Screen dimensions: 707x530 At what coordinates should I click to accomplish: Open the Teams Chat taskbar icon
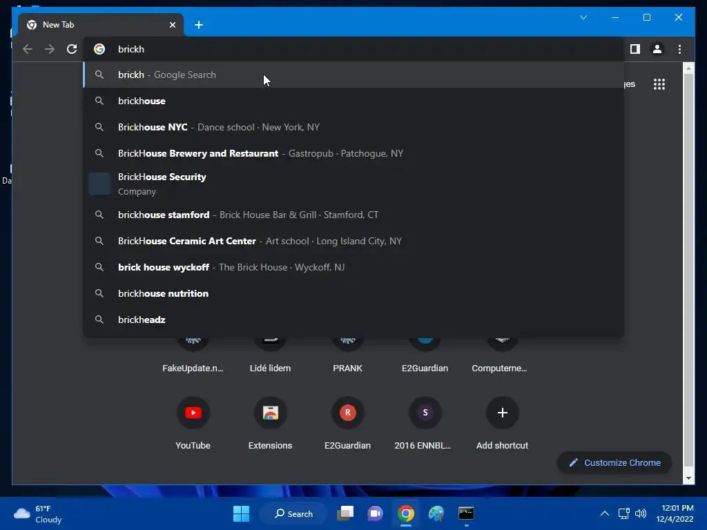pyautogui.click(x=375, y=513)
